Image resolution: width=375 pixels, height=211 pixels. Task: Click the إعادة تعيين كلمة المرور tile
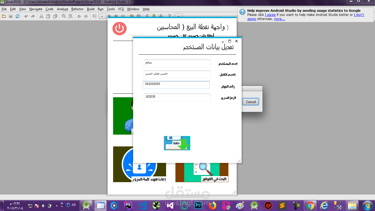(x=139, y=164)
